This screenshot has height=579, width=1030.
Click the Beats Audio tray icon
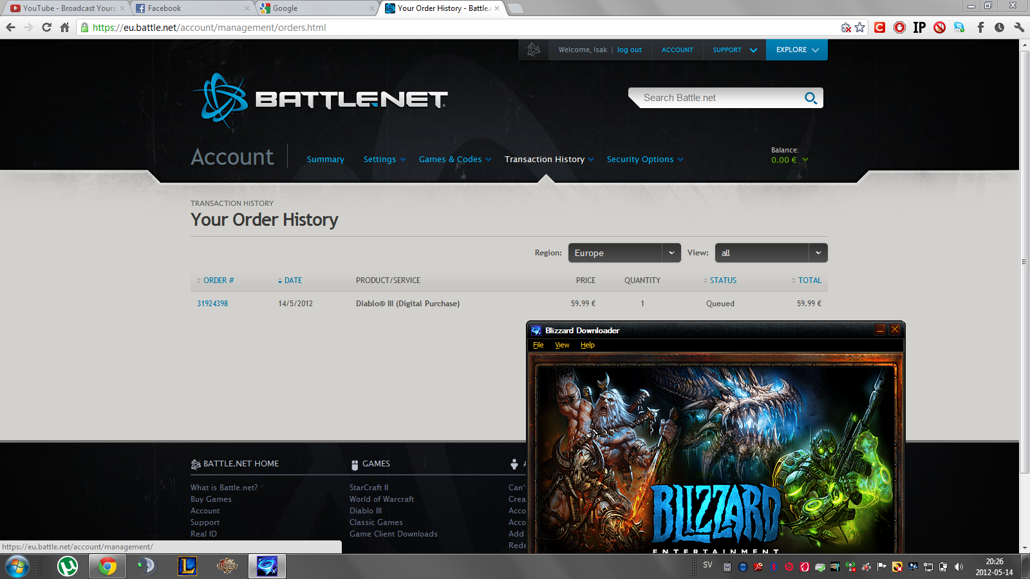[789, 567]
